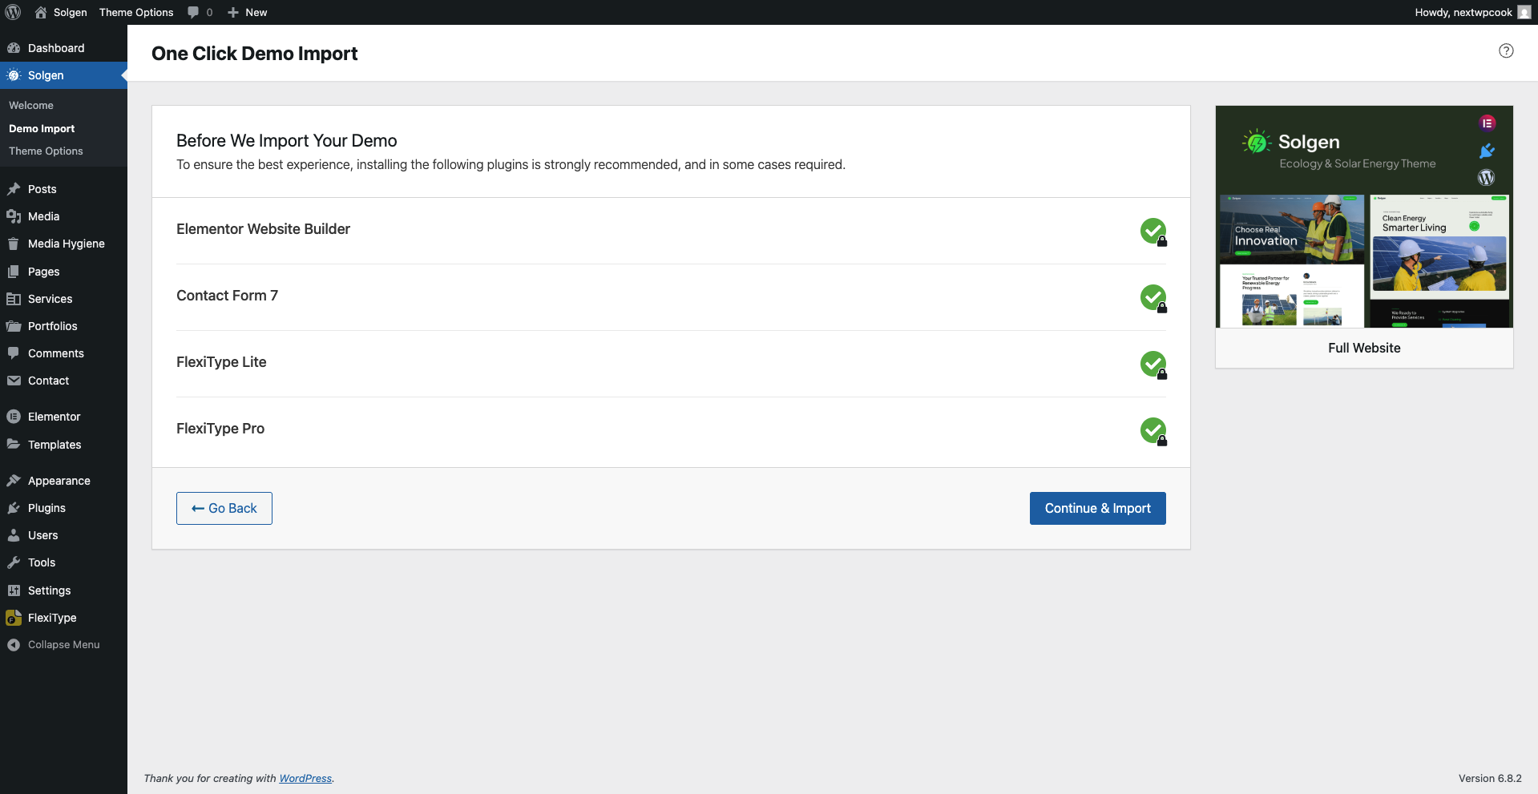
Task: Click the Solgen demo preview thumbnail
Action: click(x=1364, y=216)
